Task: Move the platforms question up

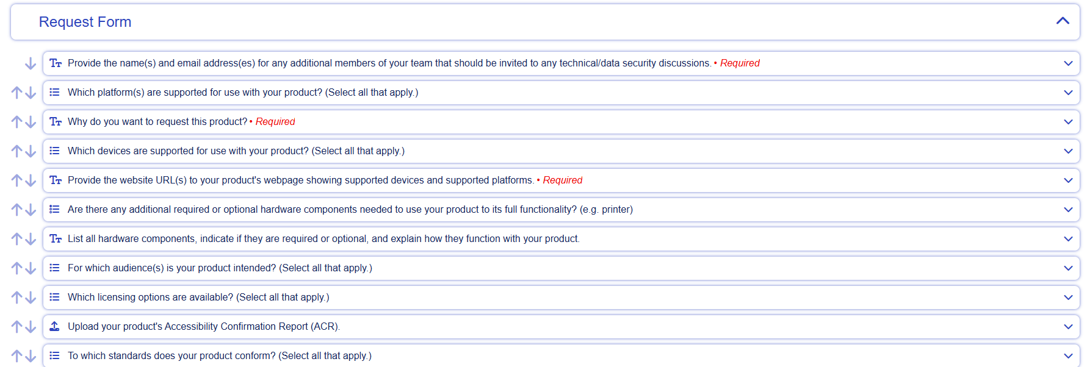Action: click(x=16, y=93)
